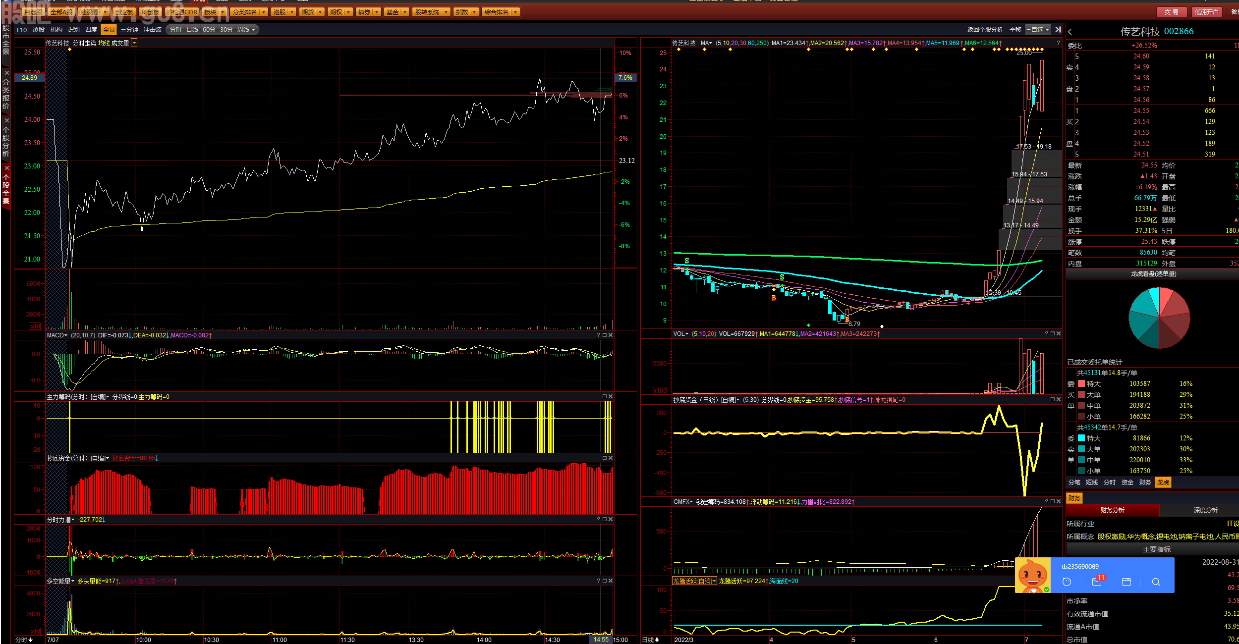Close the 主力筹码 indicator panel
1239x644 pixels.
tap(611, 397)
